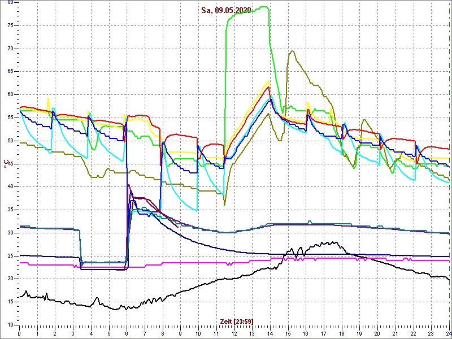Click hour 3 on the time axis
The height and width of the screenshot is (339, 452).
73,333
